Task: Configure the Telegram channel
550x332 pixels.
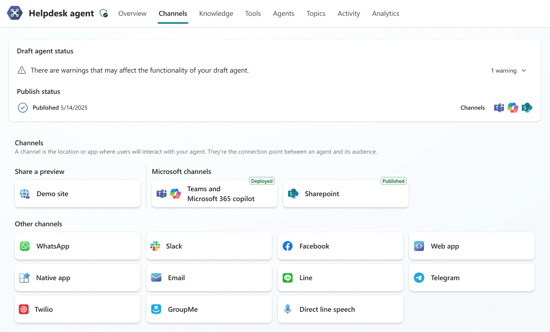Action: tap(472, 278)
